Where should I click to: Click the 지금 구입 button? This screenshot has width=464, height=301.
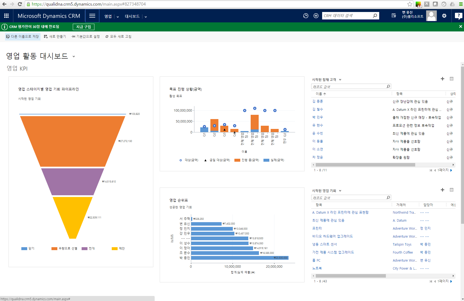pos(83,27)
